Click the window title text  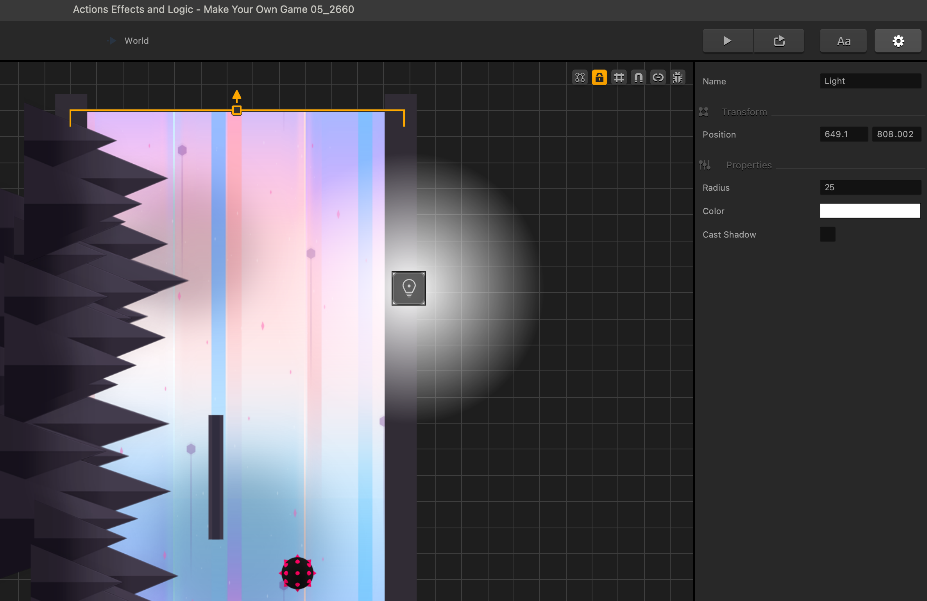(x=213, y=9)
